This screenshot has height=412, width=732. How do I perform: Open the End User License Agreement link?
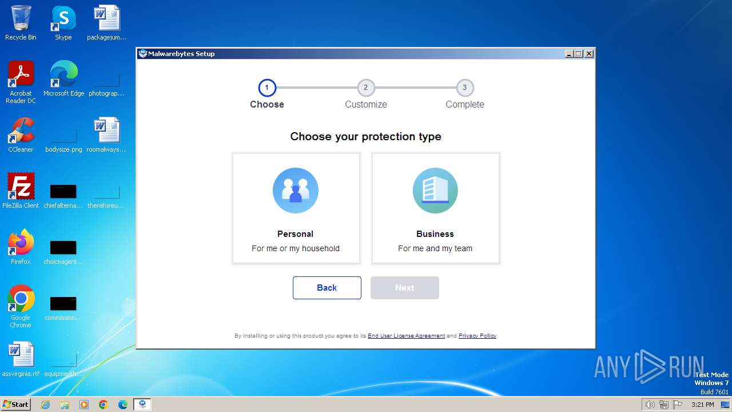point(406,336)
